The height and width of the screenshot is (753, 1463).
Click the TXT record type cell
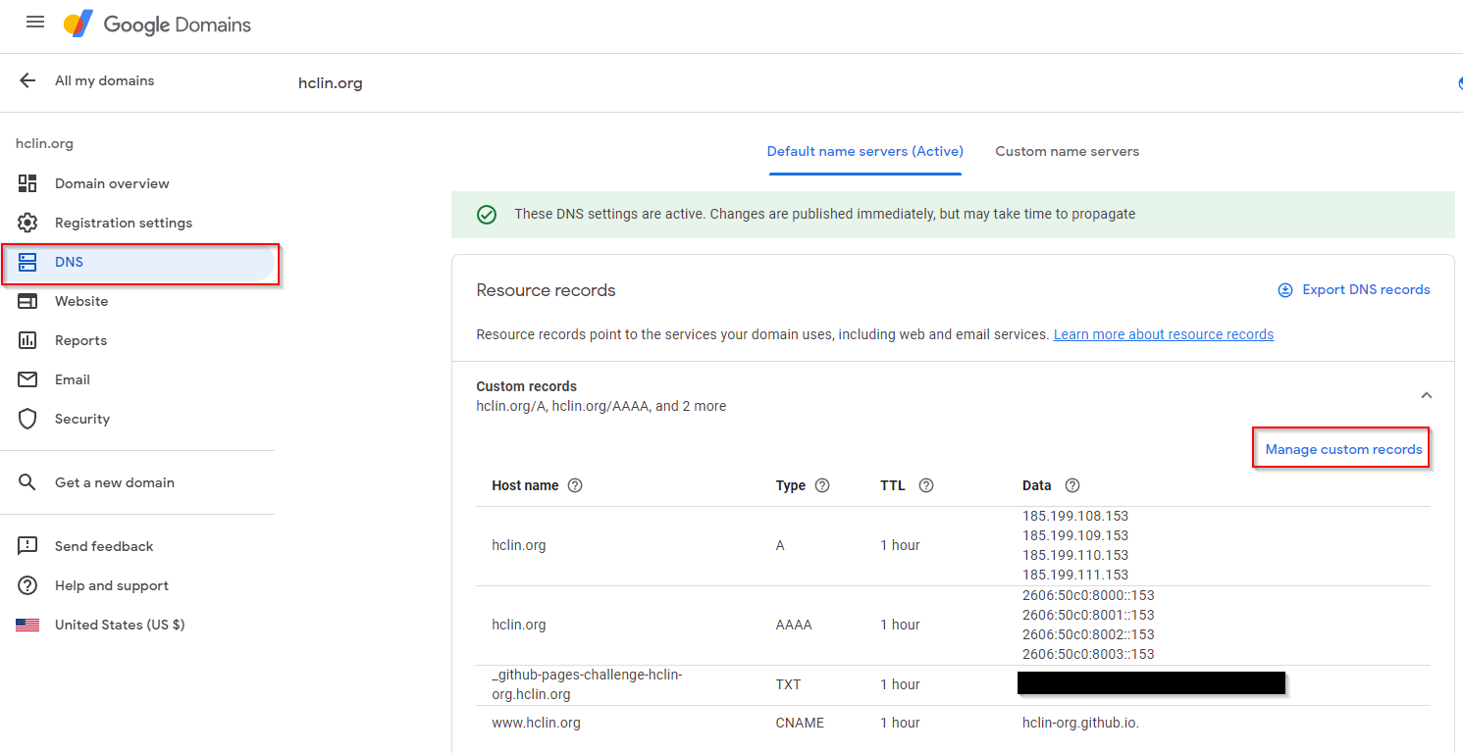[x=789, y=684]
